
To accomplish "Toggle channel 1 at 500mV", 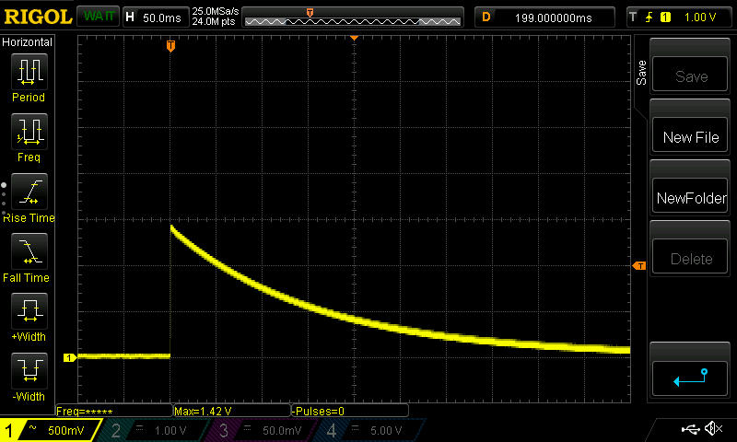I will tap(50, 430).
